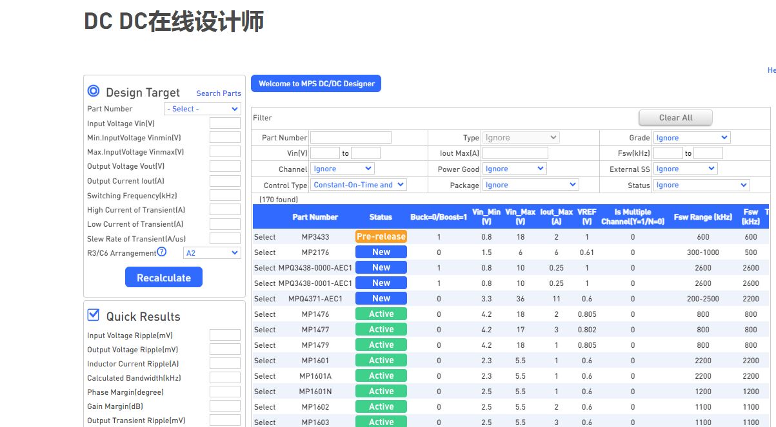Click Select link for MP2176 row

(x=264, y=252)
